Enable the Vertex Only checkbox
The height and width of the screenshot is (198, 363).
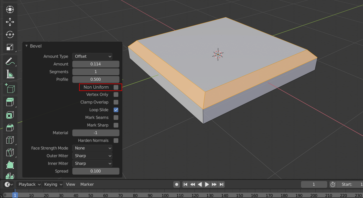[116, 95]
